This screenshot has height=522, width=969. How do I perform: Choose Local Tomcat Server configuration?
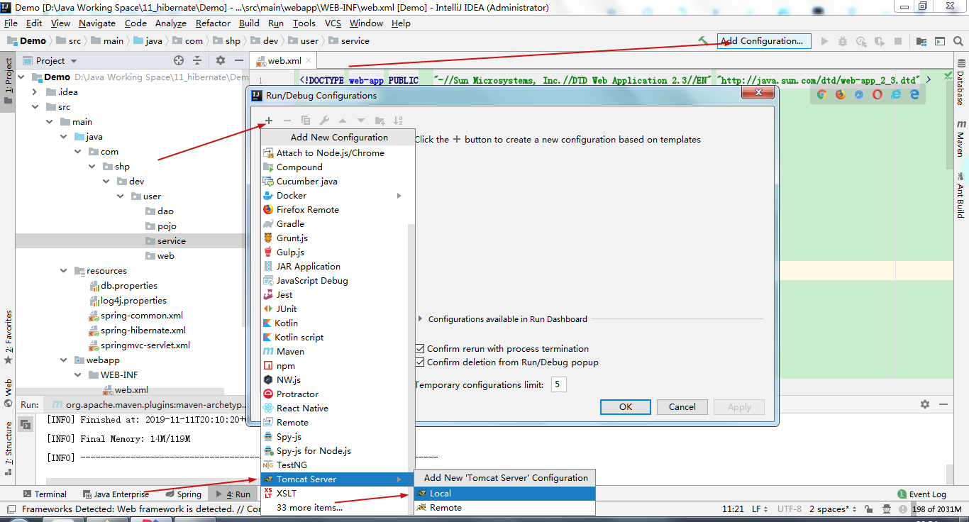click(x=504, y=494)
